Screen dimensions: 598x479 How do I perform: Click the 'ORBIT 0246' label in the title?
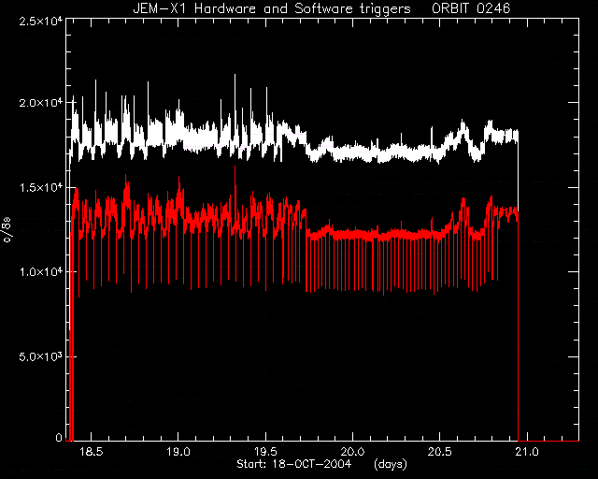(x=471, y=8)
